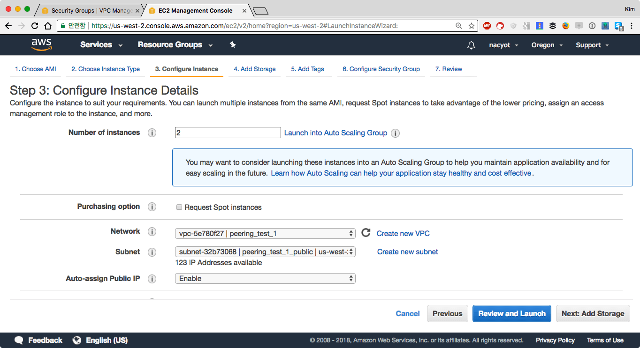Expand the Services menu
Image resolution: width=640 pixels, height=348 pixels.
click(x=101, y=45)
